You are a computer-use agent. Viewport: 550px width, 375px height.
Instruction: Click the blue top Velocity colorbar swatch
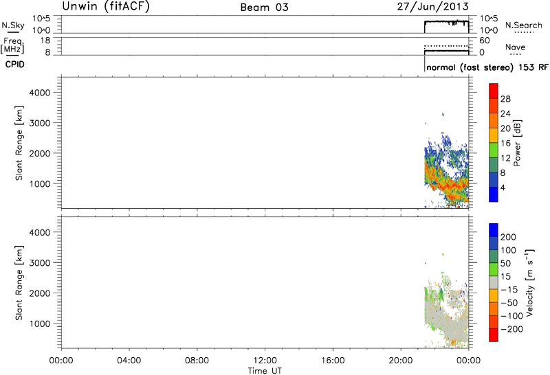493,230
